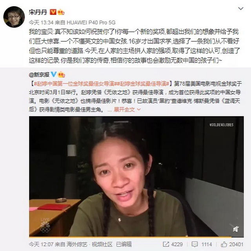Open the 今天 13:34 post timestamp

41,23
